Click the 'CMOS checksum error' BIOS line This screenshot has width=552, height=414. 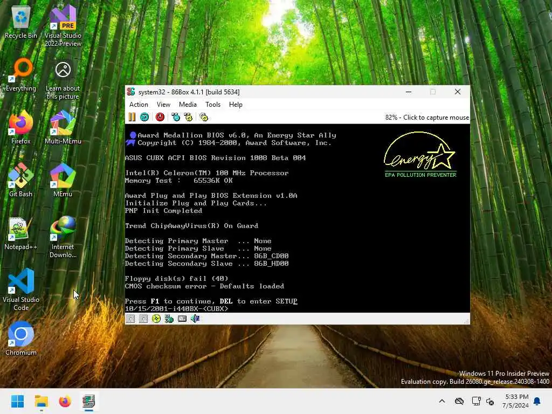pyautogui.click(x=204, y=286)
